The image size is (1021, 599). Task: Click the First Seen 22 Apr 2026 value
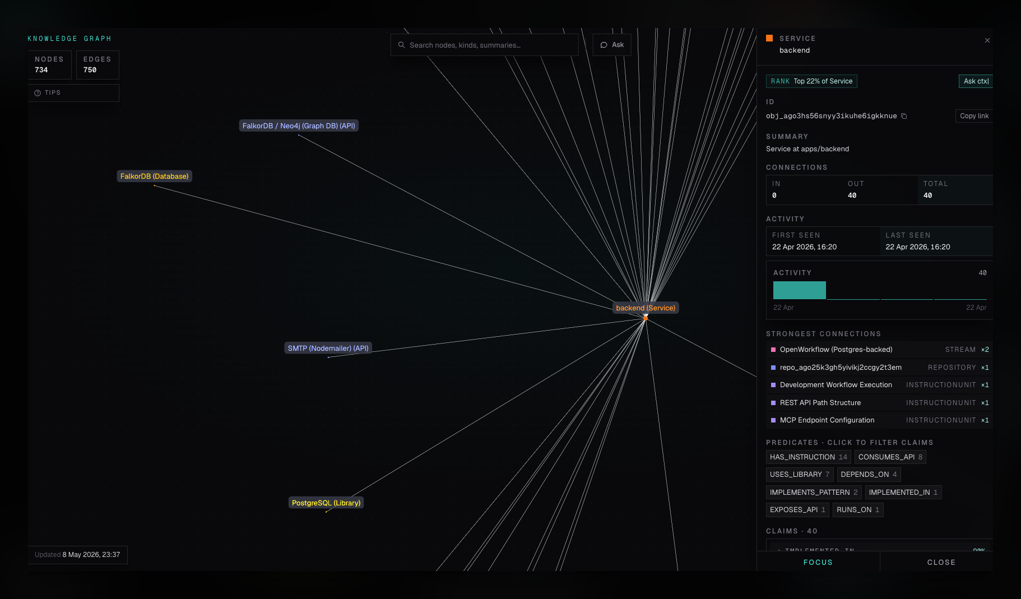[x=805, y=247]
